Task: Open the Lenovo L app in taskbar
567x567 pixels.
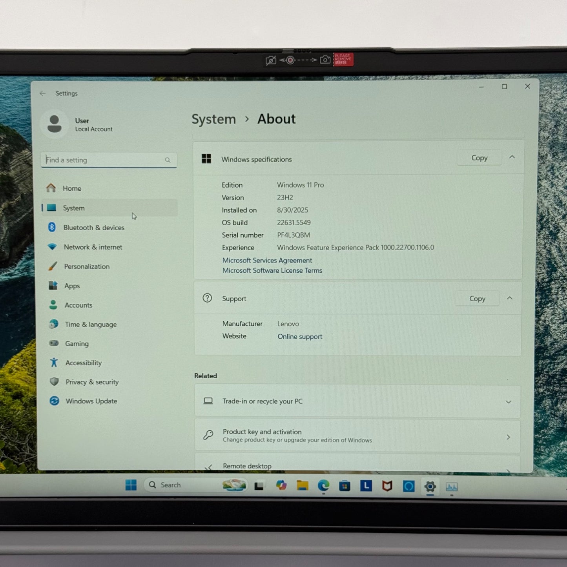Action: click(x=366, y=486)
